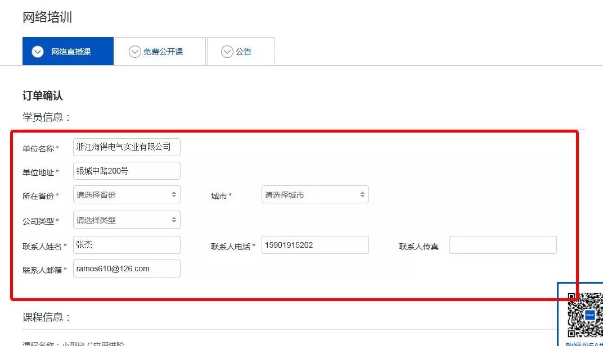
Task: Open the 城市 city dropdown
Action: pos(315,195)
